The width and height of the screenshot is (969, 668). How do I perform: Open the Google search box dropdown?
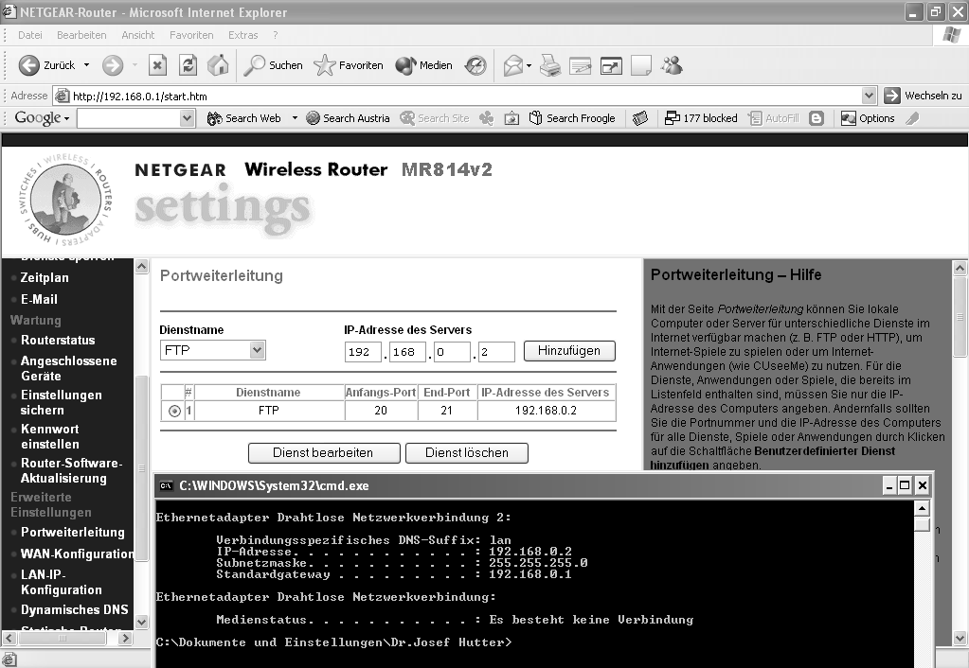coord(188,118)
